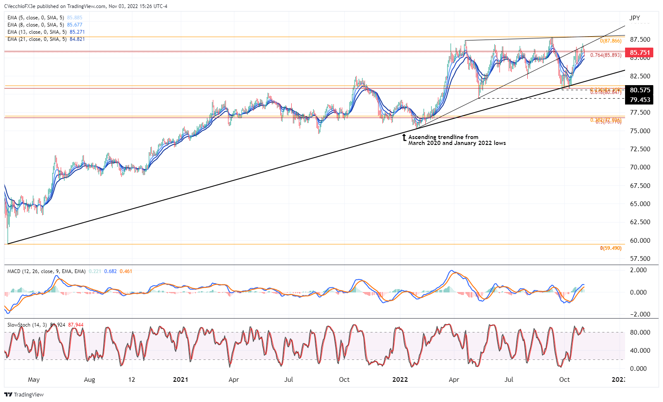
Task: Click the red 85.751 current price tag
Action: pos(639,53)
